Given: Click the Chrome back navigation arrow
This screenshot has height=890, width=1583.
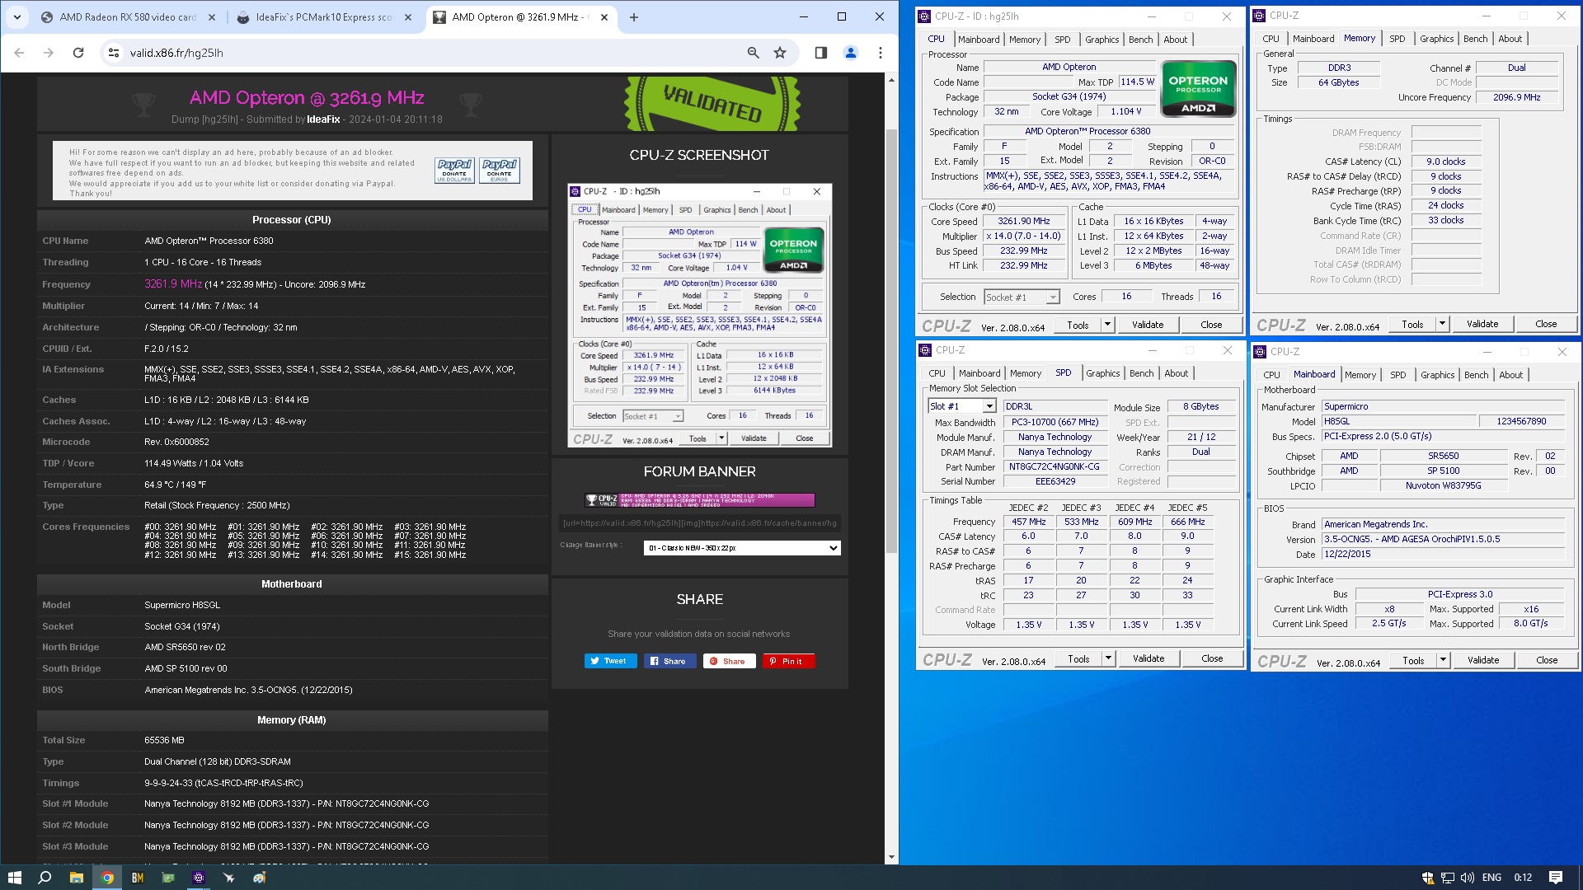Looking at the screenshot, I should click(x=20, y=53).
